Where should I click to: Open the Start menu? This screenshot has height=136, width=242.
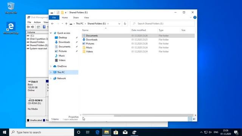click(x=5, y=132)
